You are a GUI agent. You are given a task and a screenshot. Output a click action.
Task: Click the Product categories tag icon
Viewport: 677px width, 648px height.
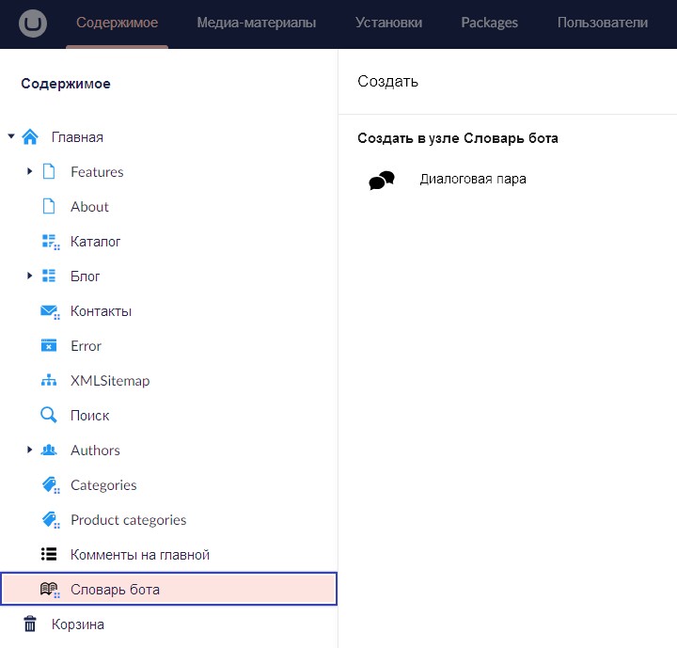coord(50,520)
